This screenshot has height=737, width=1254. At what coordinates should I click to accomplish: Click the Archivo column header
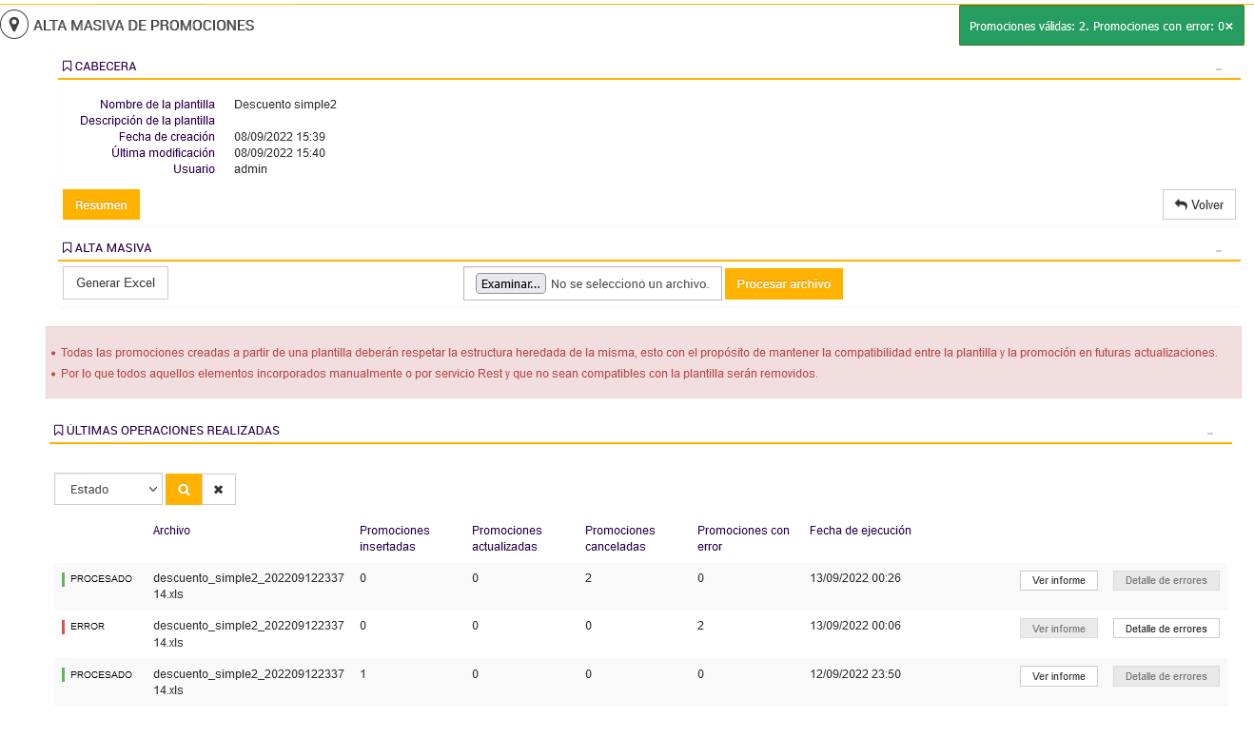click(171, 531)
